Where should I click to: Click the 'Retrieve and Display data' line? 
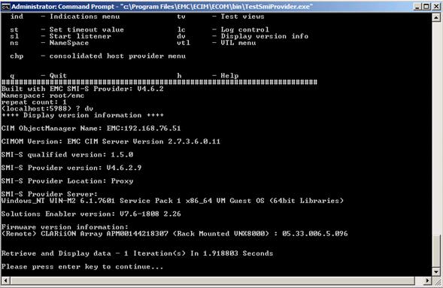138,253
